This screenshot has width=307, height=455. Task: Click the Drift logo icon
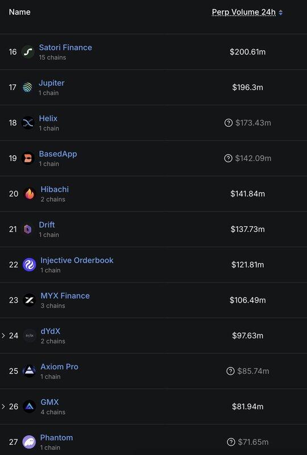(28, 229)
